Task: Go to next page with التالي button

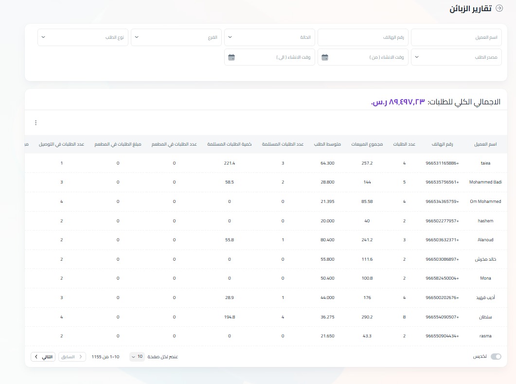Action: 43,357
